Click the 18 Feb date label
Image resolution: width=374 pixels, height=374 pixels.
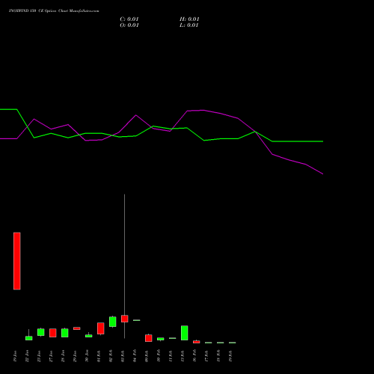point(218,356)
